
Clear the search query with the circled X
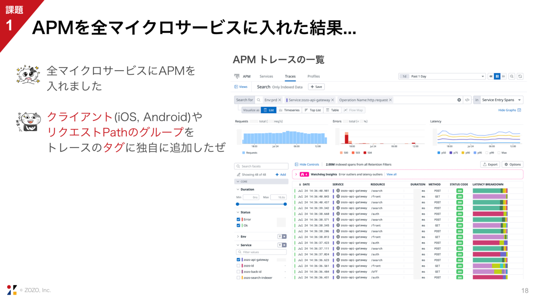pos(459,100)
